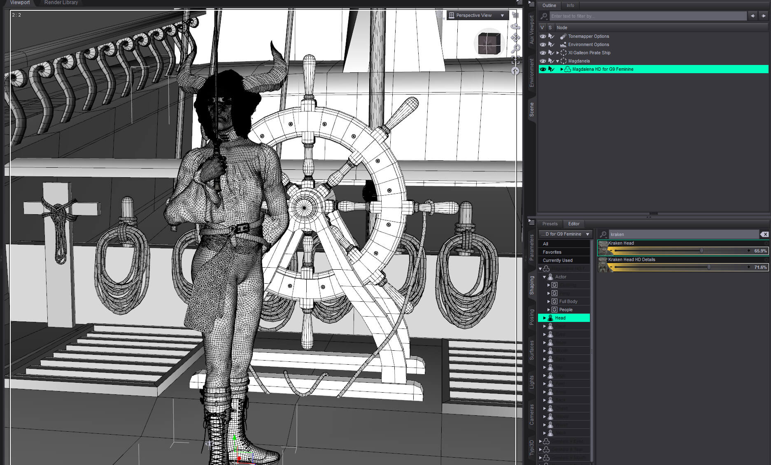The height and width of the screenshot is (465, 771).
Task: Hide the XI Galleon Pirate Ship node
Action: 543,53
